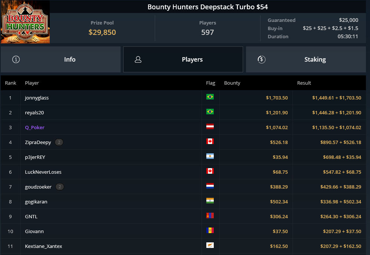Click the Info circle icon

16,59
